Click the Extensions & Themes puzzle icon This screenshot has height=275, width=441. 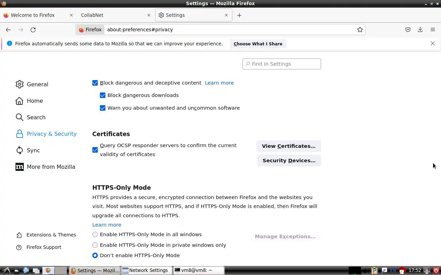click(x=19, y=235)
